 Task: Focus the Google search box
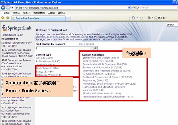click(x=159, y=8)
